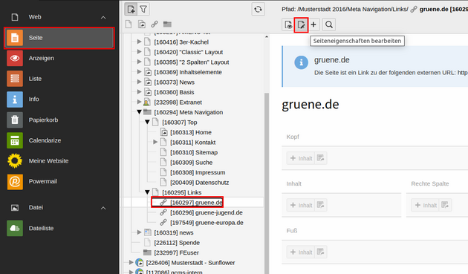Collapse the Web module group
This screenshot has height=274, width=468.
103,17
